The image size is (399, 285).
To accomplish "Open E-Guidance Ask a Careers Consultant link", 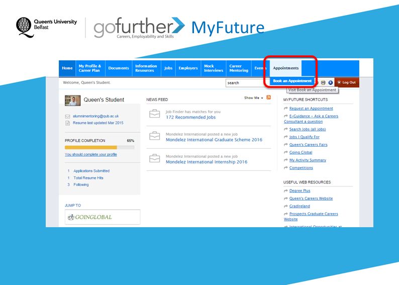I will [311, 119].
